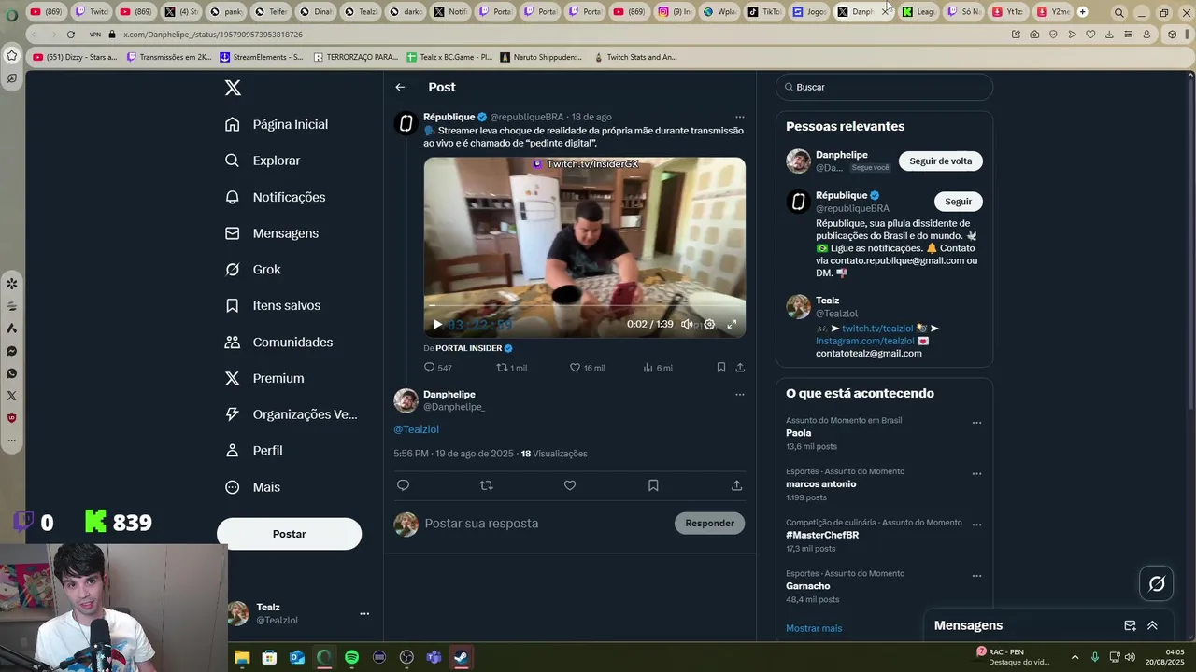Click the X logo icon
Image resolution: width=1196 pixels, height=672 pixels.
click(233, 88)
